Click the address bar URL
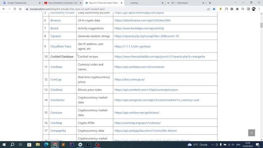Image resolution: width=263 pixels, height=148 pixels. point(67,9)
